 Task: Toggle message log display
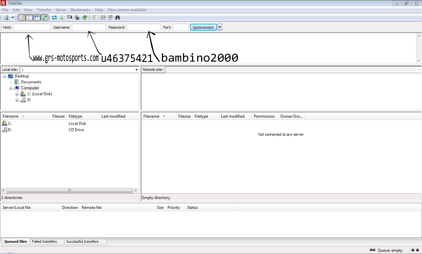(22, 17)
